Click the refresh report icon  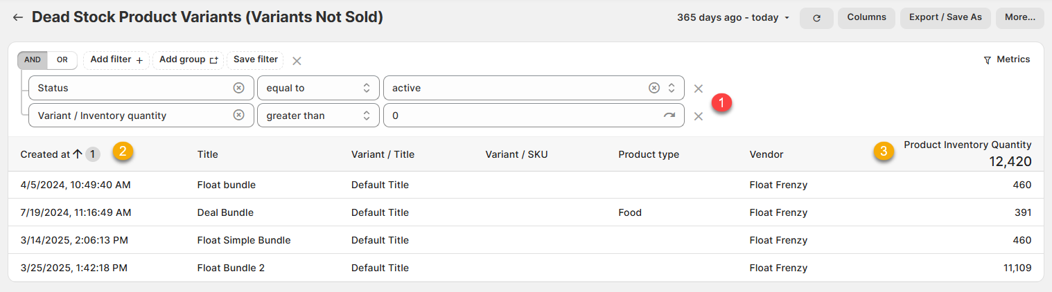click(816, 18)
